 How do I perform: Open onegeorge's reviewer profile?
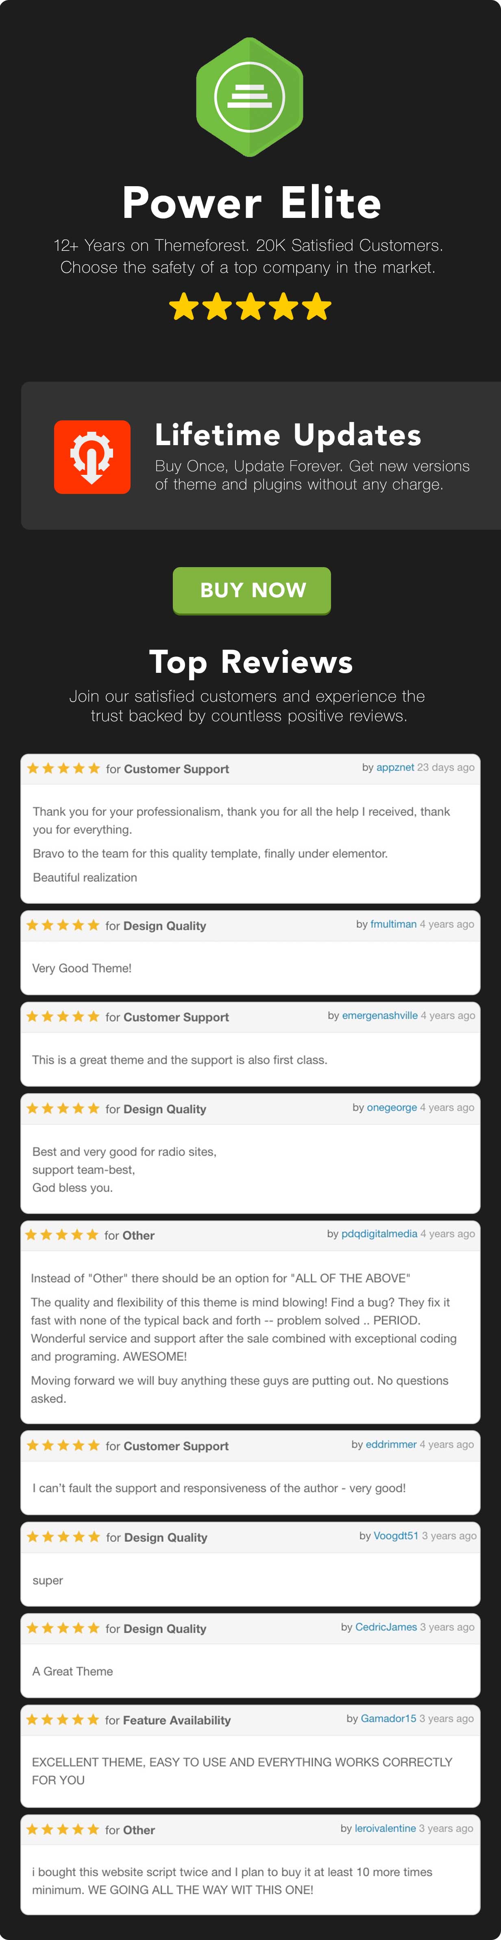click(392, 1107)
